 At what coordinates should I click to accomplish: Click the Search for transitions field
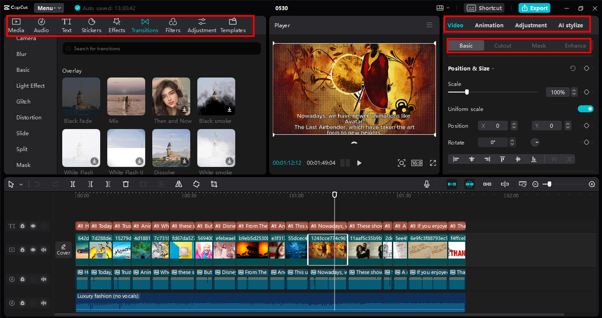pyautogui.click(x=161, y=48)
